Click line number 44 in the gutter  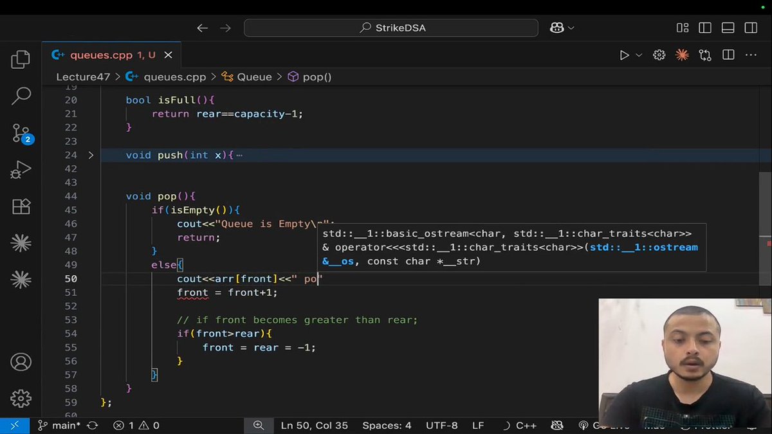click(x=70, y=196)
